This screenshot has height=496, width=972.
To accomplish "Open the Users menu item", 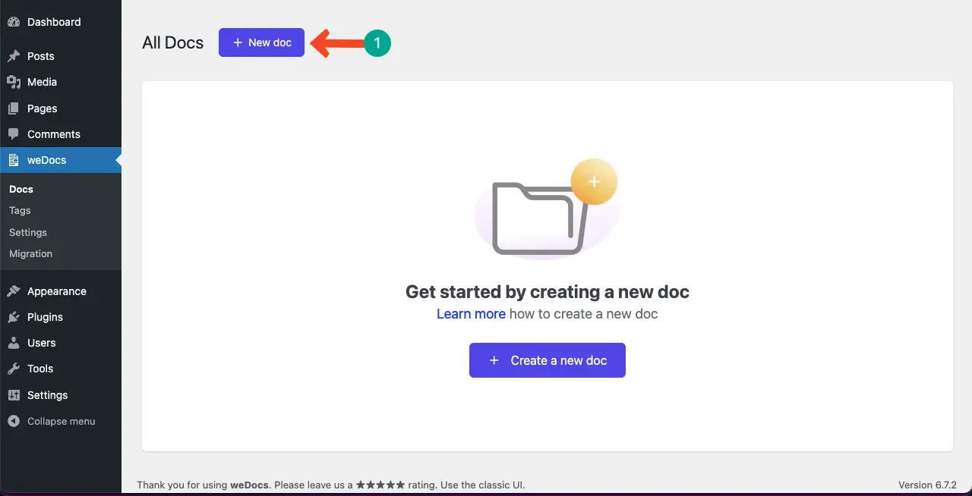I will point(61,343).
